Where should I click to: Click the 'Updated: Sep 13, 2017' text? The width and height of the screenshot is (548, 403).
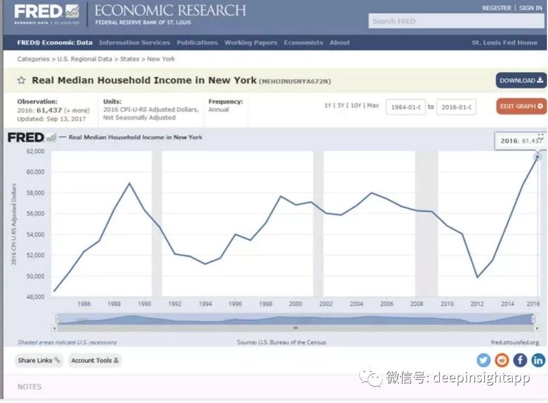(x=51, y=119)
